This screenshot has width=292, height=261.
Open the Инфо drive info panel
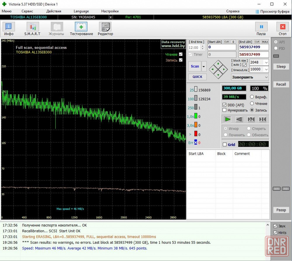coord(8,29)
